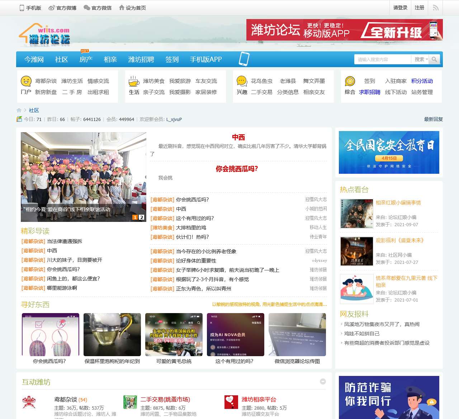Open the 搜索 search type dropdown arrow
The width and height of the screenshot is (459, 419).
click(x=426, y=59)
